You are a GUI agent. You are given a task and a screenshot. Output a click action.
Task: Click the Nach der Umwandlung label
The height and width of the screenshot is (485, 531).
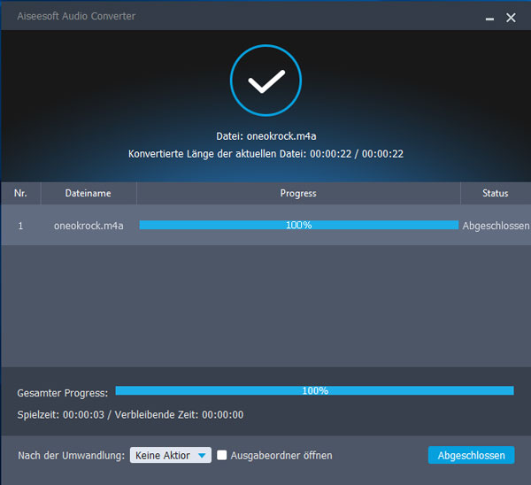(x=71, y=455)
